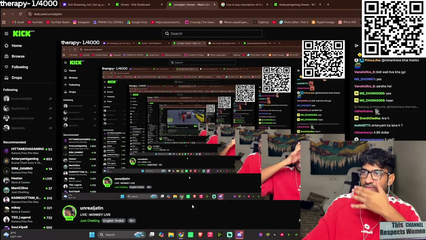Open Browse in Kick sidebar

click(x=15, y=56)
